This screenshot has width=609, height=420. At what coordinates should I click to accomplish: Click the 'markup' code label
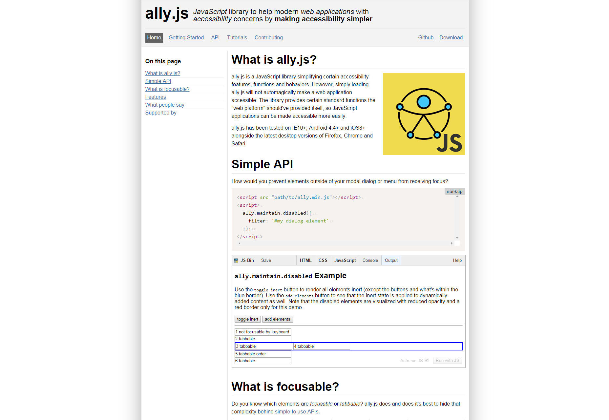coord(454,192)
